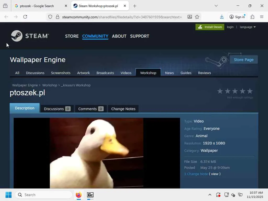Click the muted volume tray icon
This screenshot has width=268, height=201.
coord(233,195)
